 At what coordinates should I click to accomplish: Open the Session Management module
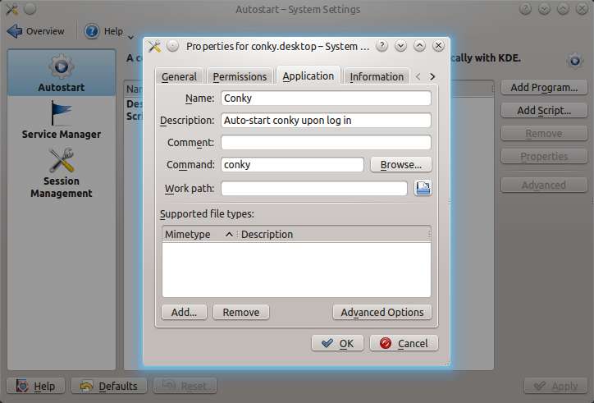(62, 173)
